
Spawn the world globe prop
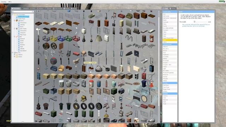[84, 54]
